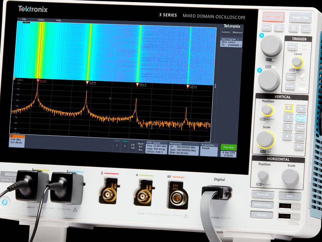Open the Math Ref Bus badge
This screenshot has height=242, width=322.
pos(140,146)
